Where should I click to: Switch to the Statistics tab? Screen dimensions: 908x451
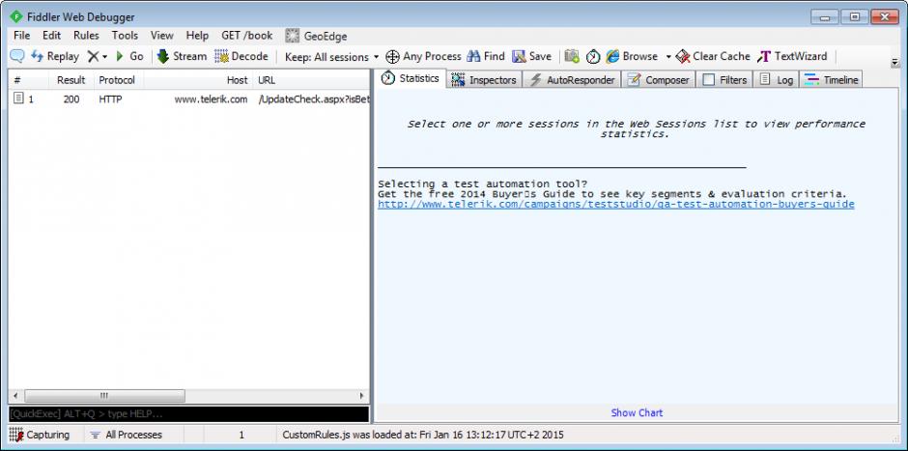point(411,78)
